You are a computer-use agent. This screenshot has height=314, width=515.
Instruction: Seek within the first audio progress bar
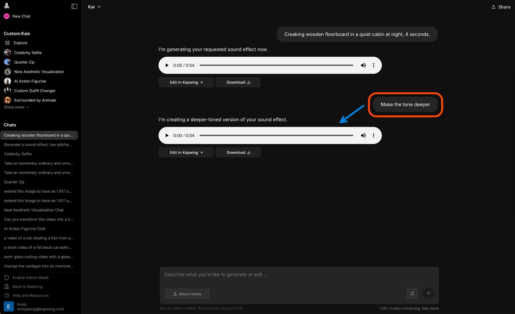(276, 65)
